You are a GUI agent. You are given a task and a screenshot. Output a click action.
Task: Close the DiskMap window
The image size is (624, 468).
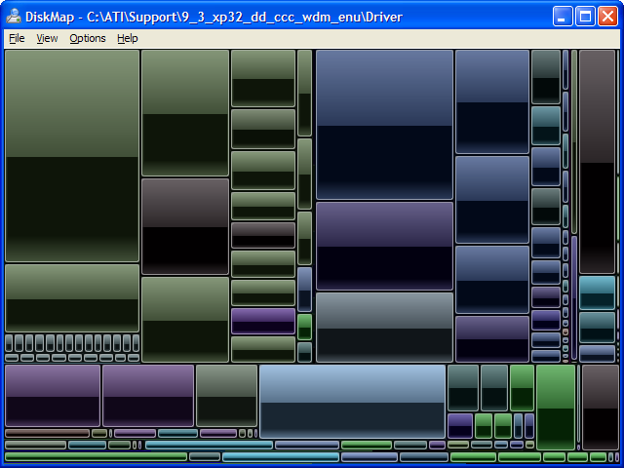607,16
